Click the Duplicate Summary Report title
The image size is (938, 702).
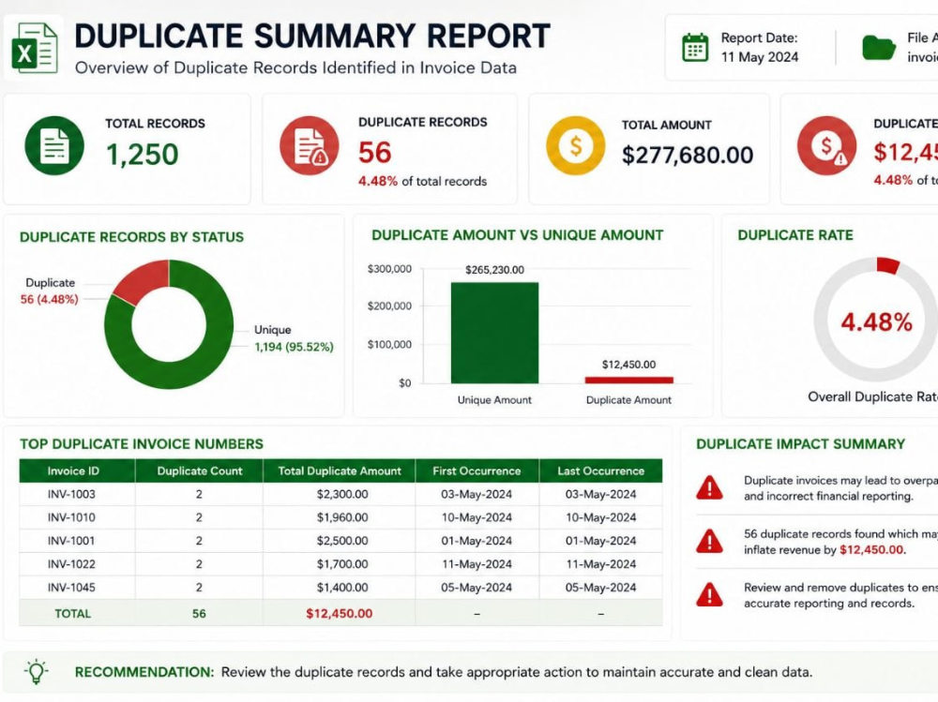(312, 36)
